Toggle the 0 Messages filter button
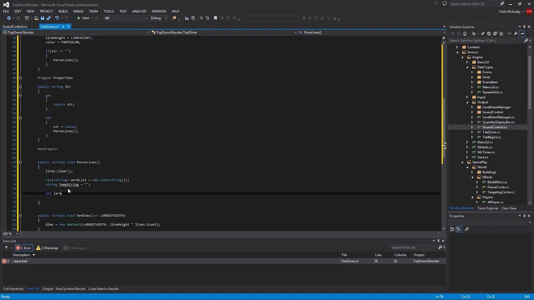534x300 pixels. point(74,248)
